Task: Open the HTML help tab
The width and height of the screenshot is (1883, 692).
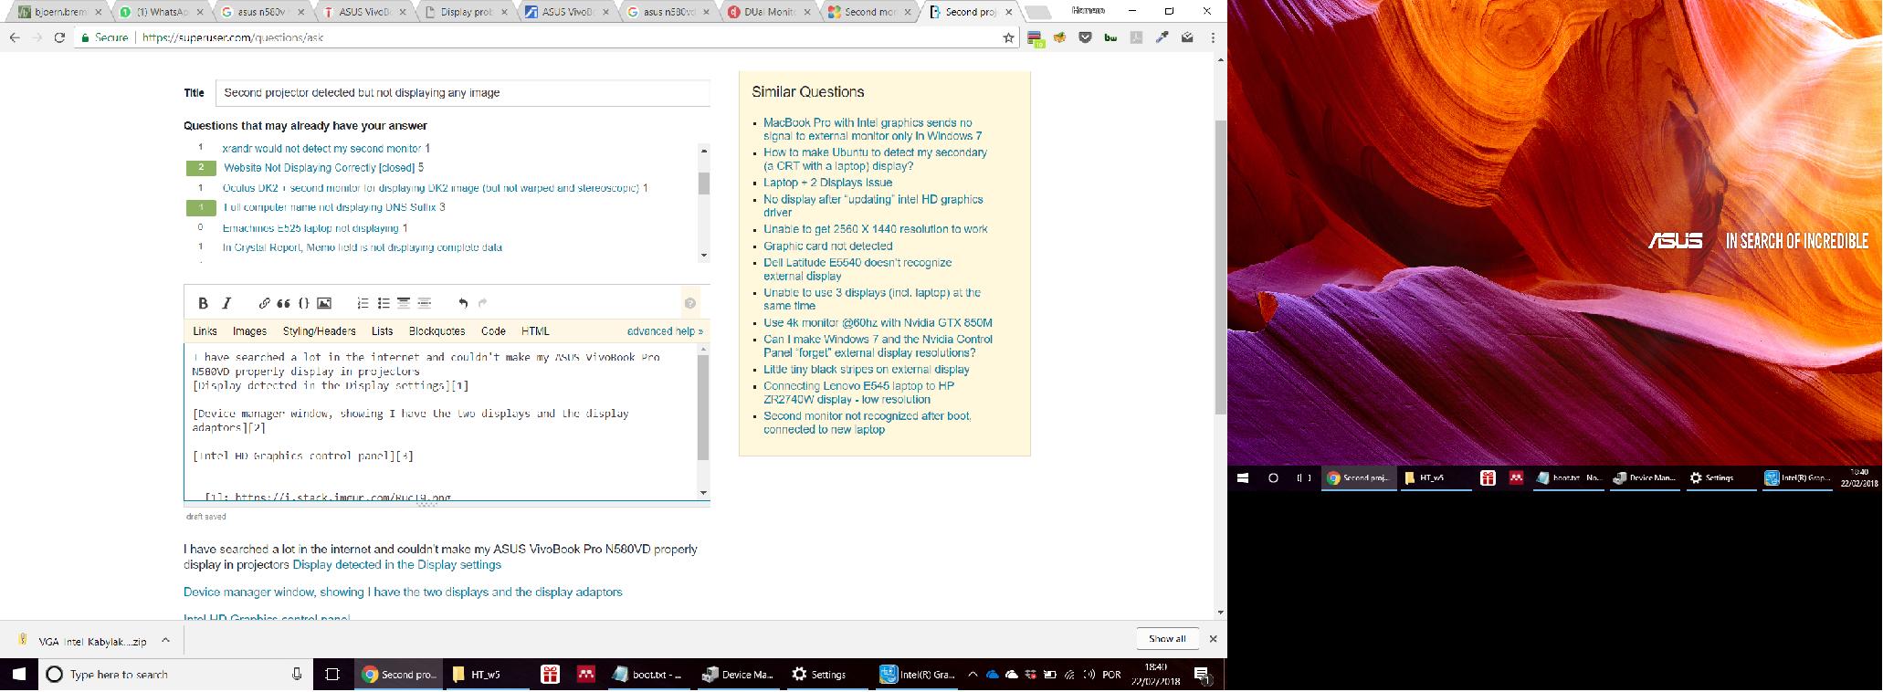Action: point(535,331)
